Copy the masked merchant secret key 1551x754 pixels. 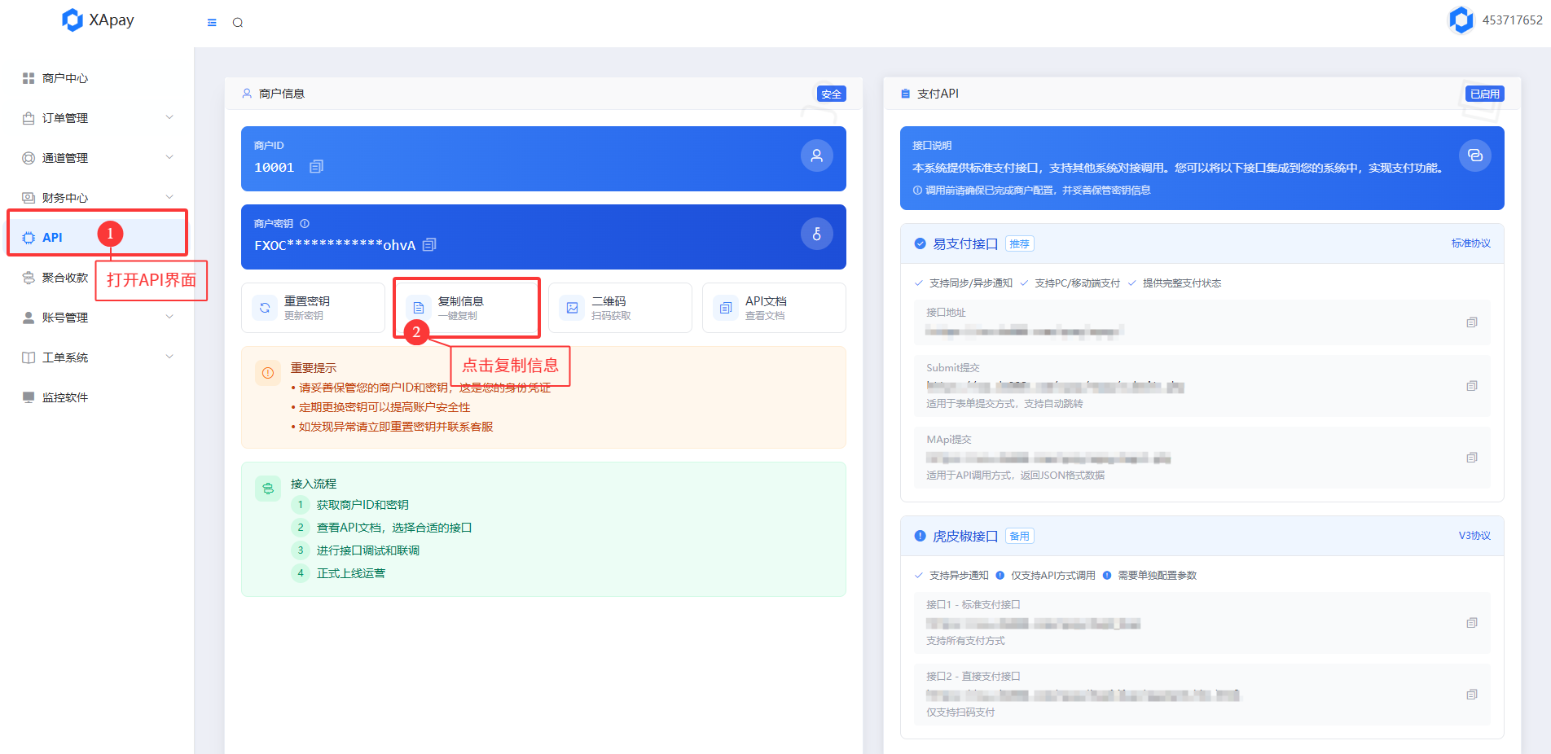pyautogui.click(x=429, y=244)
